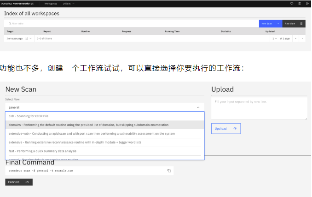Click the heart icon in top bar
This screenshot has height=197, width=312.
pyautogui.click(x=291, y=3)
